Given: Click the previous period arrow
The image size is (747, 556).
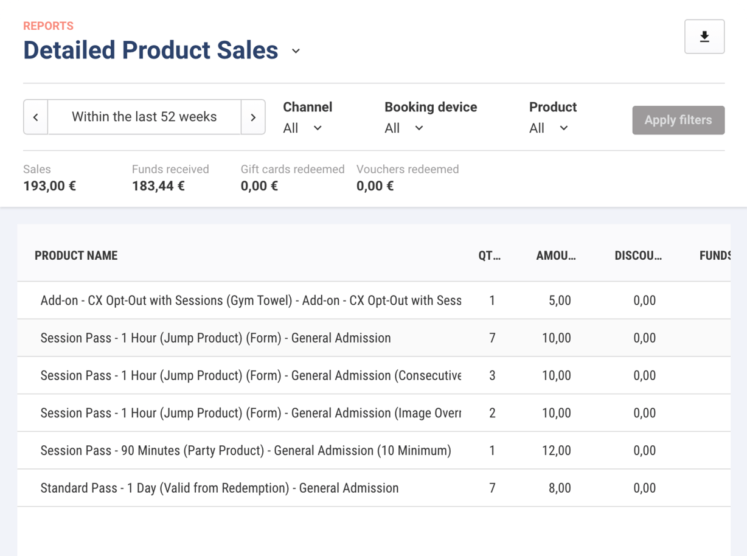Looking at the screenshot, I should (x=35, y=117).
